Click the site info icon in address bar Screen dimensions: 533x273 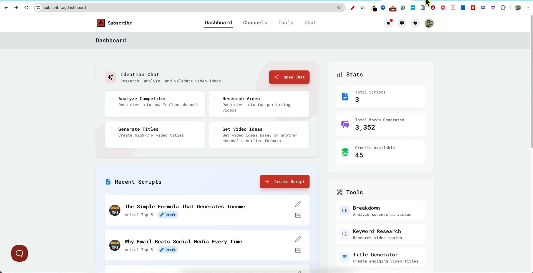pos(38,7)
